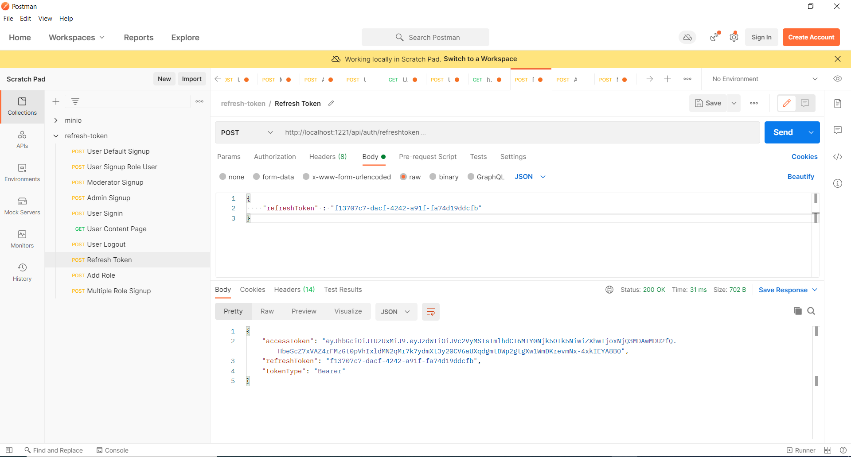Open the Test Results tab

click(343, 290)
